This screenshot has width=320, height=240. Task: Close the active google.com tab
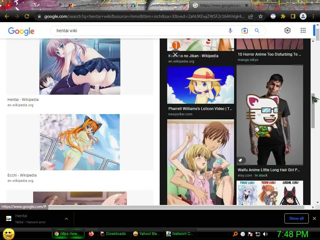pos(247,5)
